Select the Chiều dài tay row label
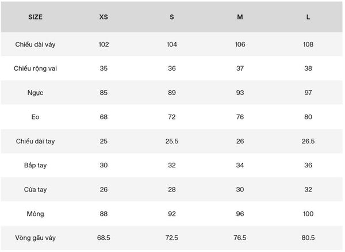 pos(35,141)
